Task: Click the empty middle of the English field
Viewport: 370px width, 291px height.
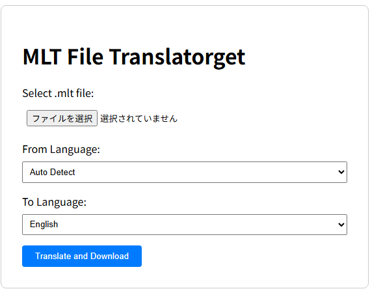Action: pos(185,225)
